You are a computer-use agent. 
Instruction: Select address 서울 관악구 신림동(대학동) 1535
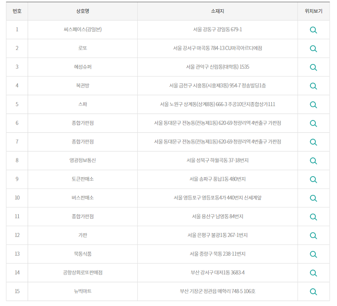218,67
